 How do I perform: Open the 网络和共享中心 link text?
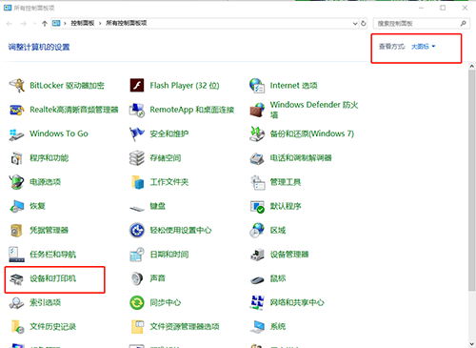point(297,302)
